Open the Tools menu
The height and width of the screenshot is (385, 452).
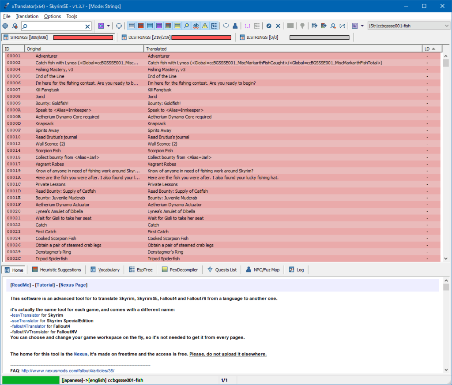[72, 16]
